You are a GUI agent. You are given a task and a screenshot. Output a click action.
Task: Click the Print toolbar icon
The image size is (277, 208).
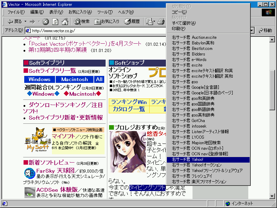[x=161, y=21]
